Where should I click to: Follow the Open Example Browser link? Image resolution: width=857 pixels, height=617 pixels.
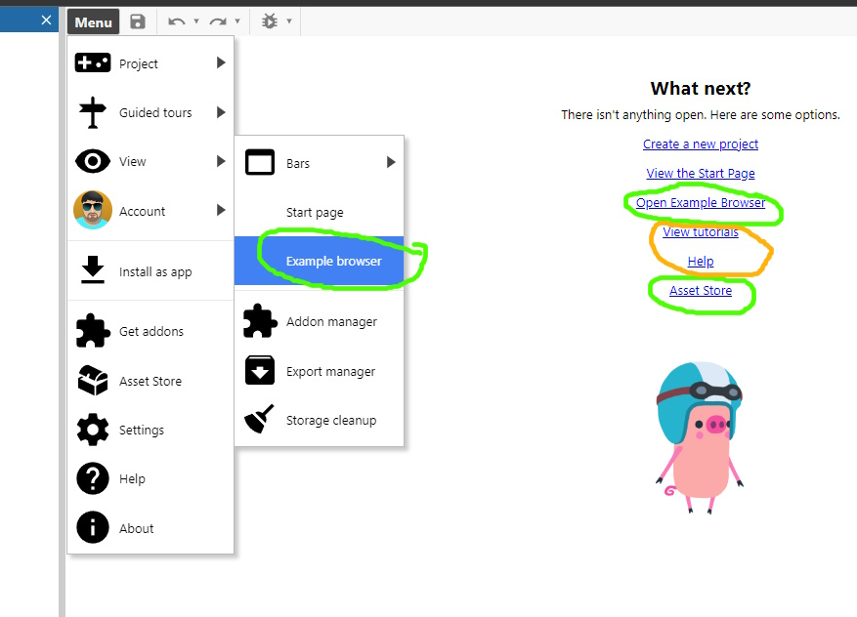(x=700, y=202)
